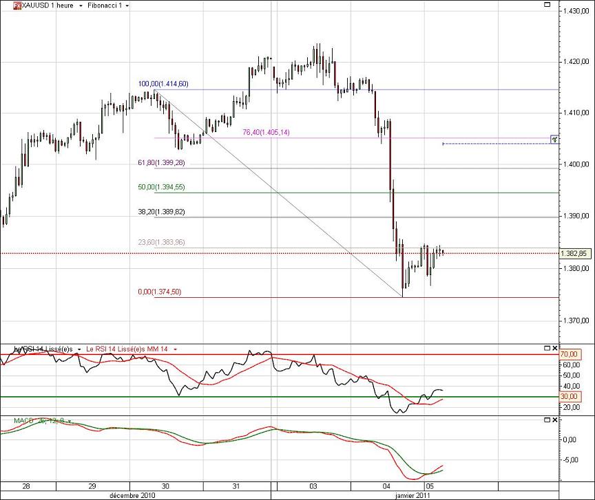Open the MACD indicator dropdown arrow
Image resolution: width=595 pixels, height=500 pixels.
click(69, 422)
